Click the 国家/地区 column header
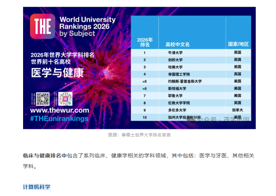The image size is (276, 196). pyautogui.click(x=238, y=44)
